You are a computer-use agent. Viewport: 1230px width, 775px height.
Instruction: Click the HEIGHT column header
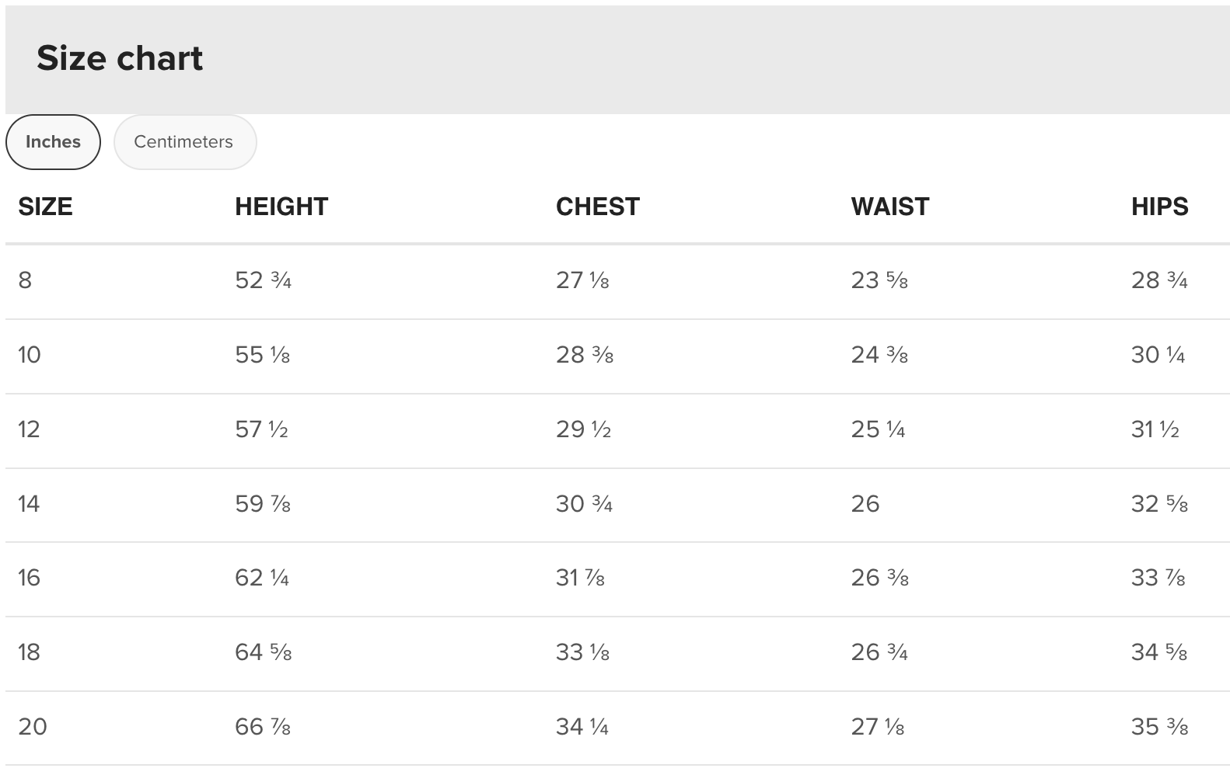[281, 207]
